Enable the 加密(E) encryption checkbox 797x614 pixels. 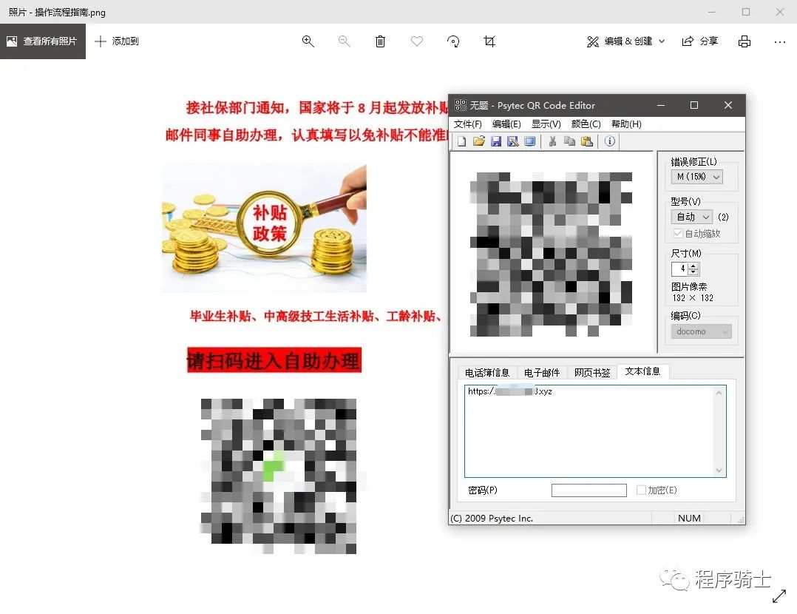[641, 490]
